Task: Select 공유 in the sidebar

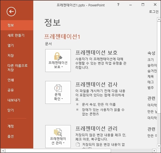Action: (x=17, y=90)
